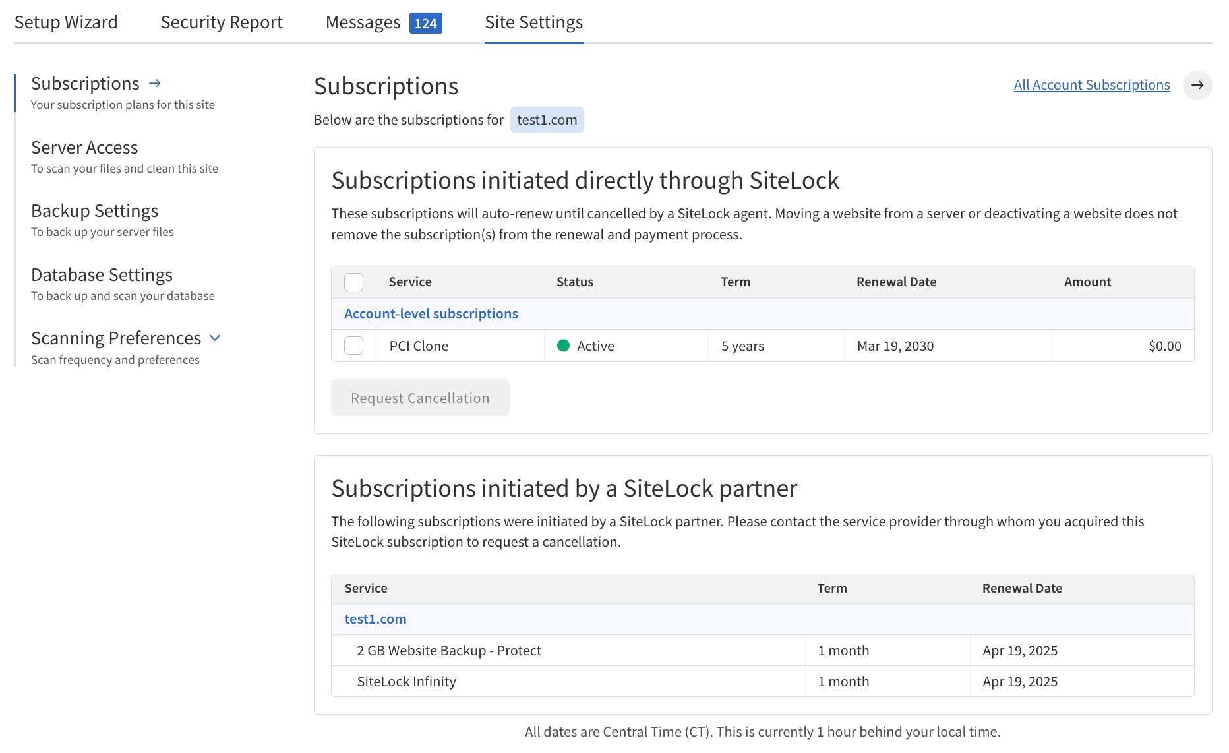
Task: Click the 124 messages count badge
Action: coord(426,23)
